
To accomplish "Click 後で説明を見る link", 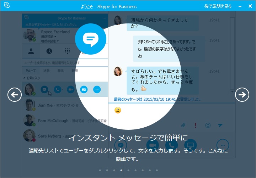I will 218,6.
